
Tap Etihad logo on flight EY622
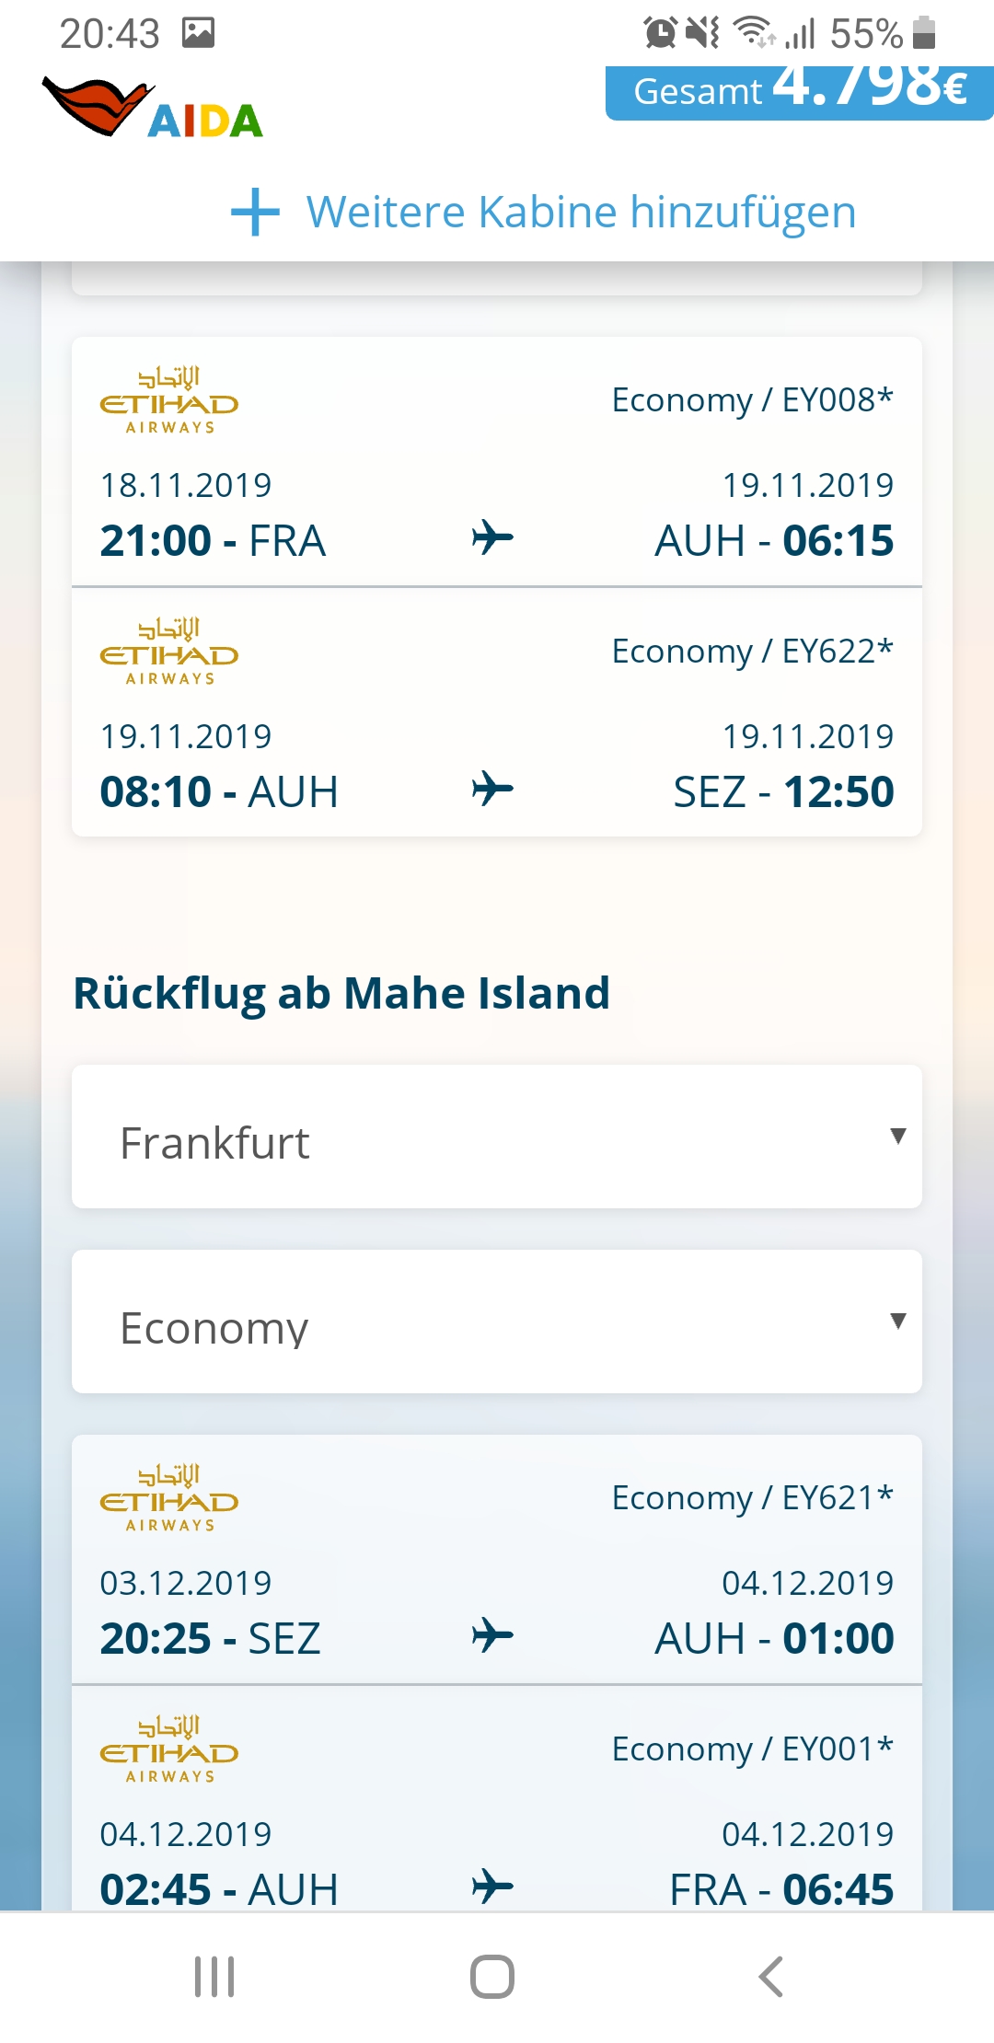pos(169,652)
